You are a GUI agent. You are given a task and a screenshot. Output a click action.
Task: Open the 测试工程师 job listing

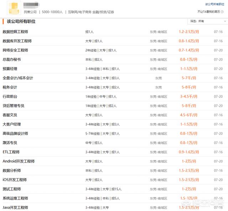tap(12, 189)
